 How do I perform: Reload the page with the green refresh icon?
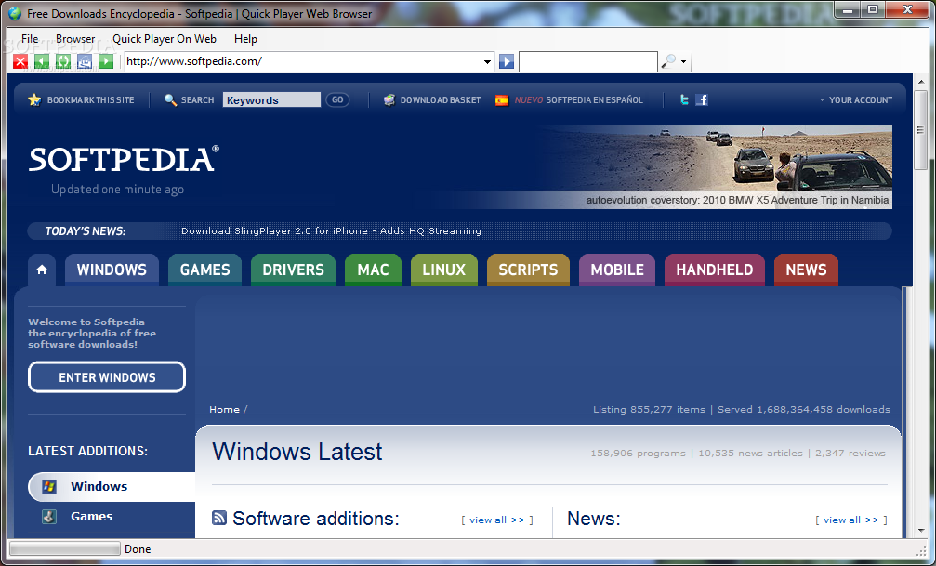click(x=63, y=61)
